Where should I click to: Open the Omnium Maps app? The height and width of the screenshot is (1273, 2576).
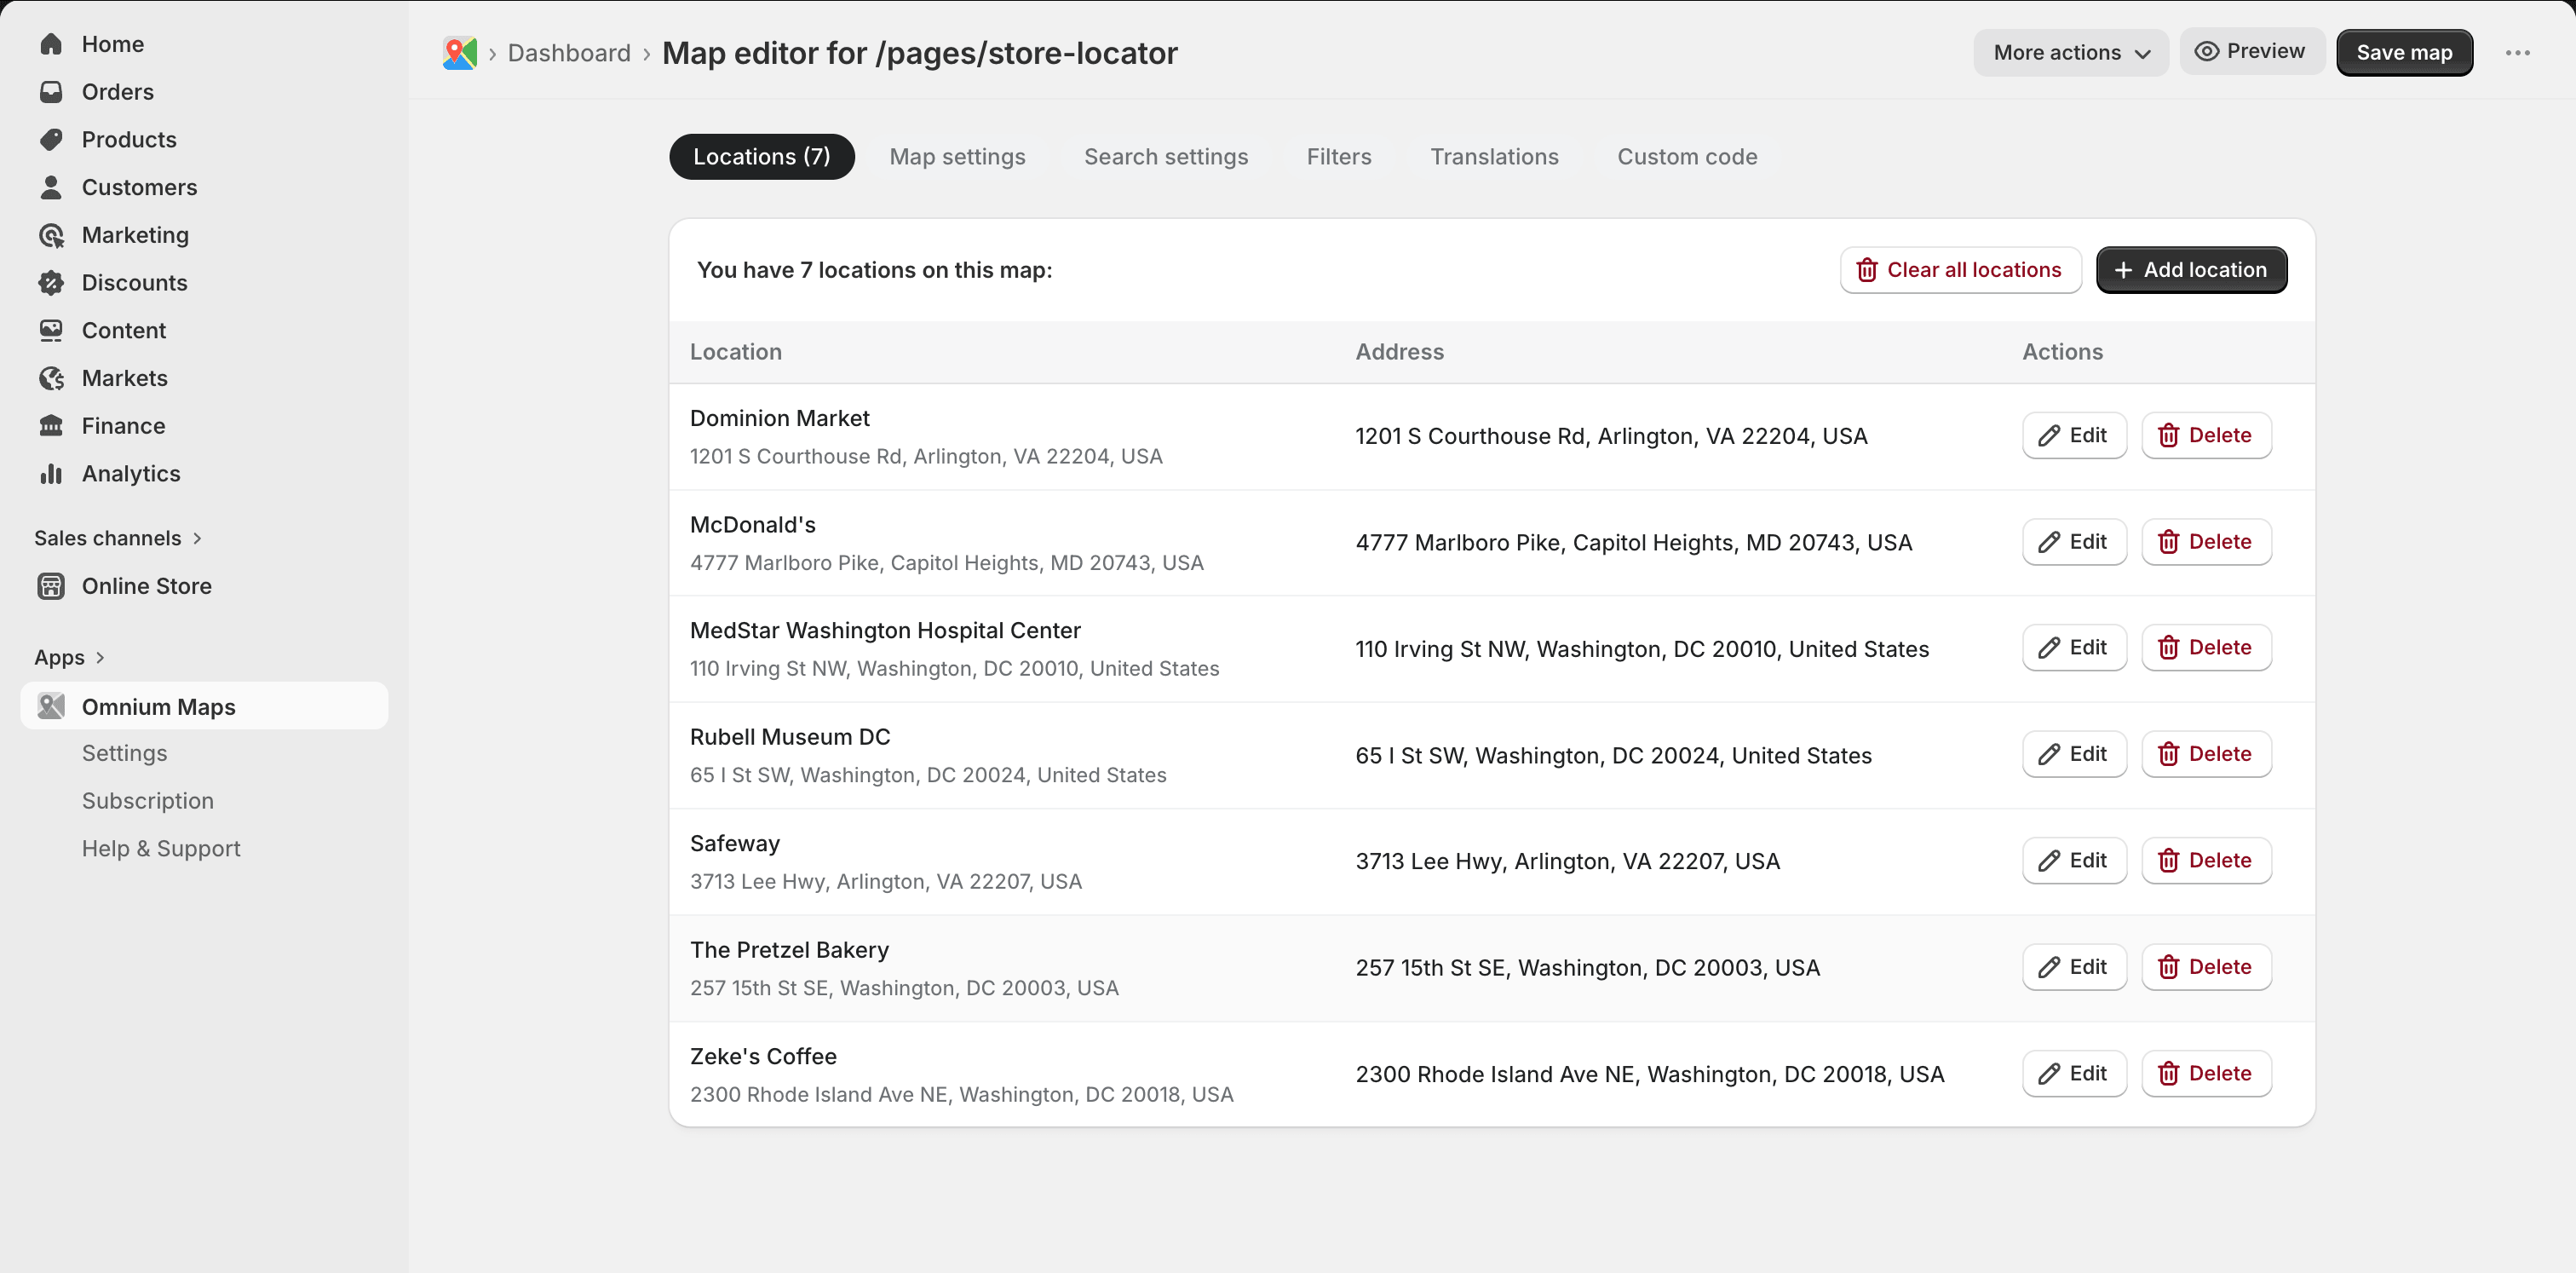(x=158, y=706)
